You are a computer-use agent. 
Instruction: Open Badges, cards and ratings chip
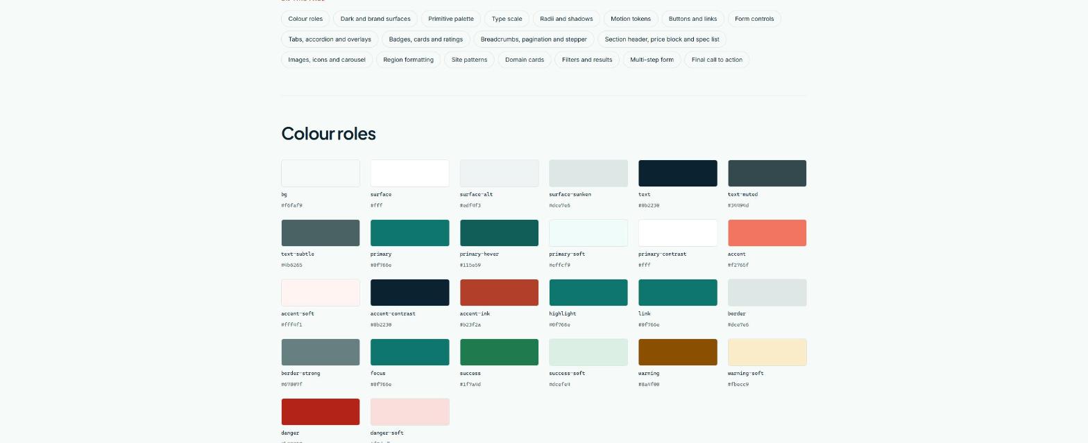coord(426,40)
